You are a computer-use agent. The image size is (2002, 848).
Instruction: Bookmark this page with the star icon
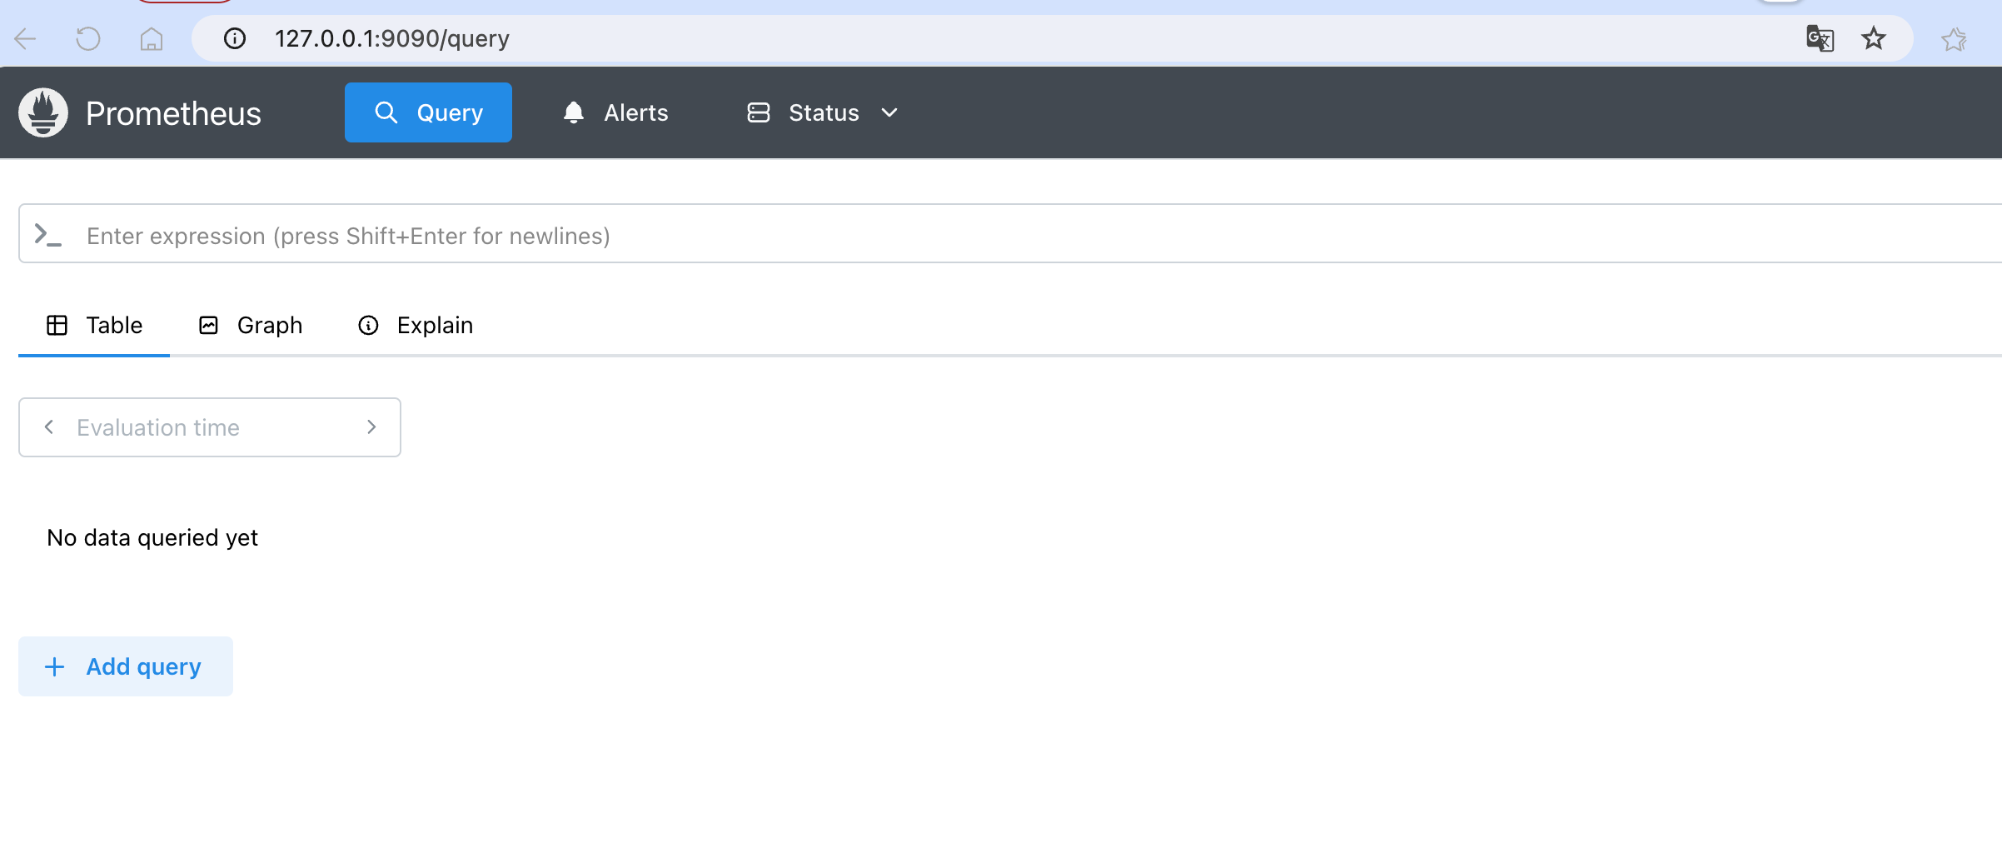1874,38
